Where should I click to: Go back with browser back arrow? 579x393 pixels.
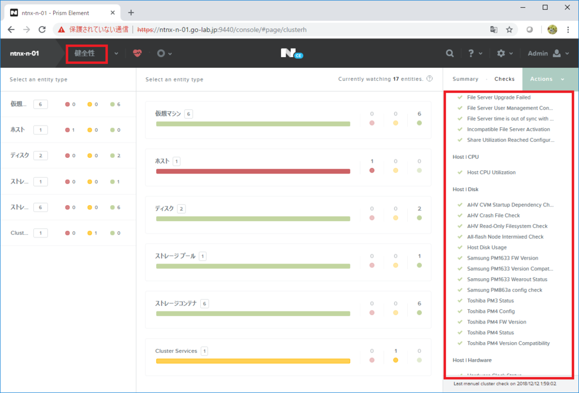(x=11, y=29)
